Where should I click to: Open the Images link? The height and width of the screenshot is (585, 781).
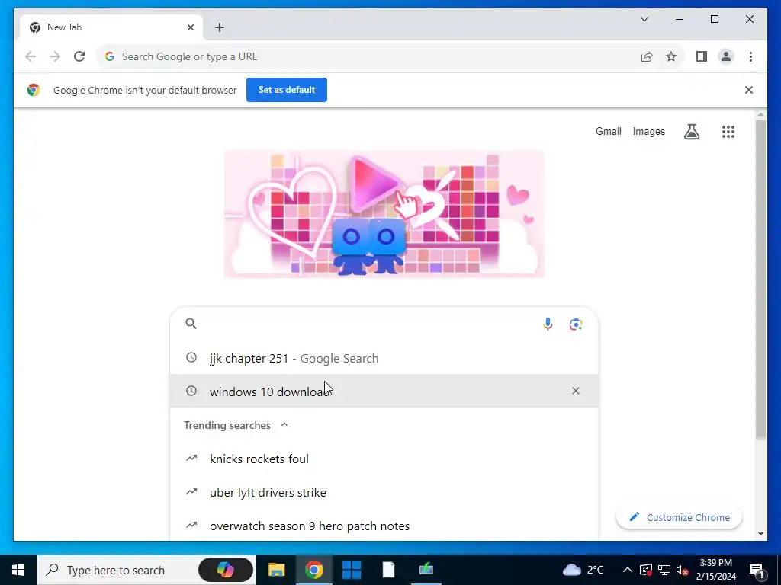point(648,131)
